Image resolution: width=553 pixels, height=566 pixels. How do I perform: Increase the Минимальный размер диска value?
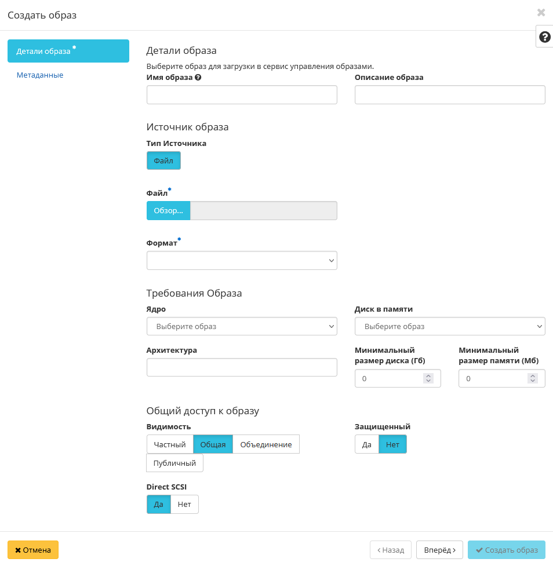click(428, 375)
